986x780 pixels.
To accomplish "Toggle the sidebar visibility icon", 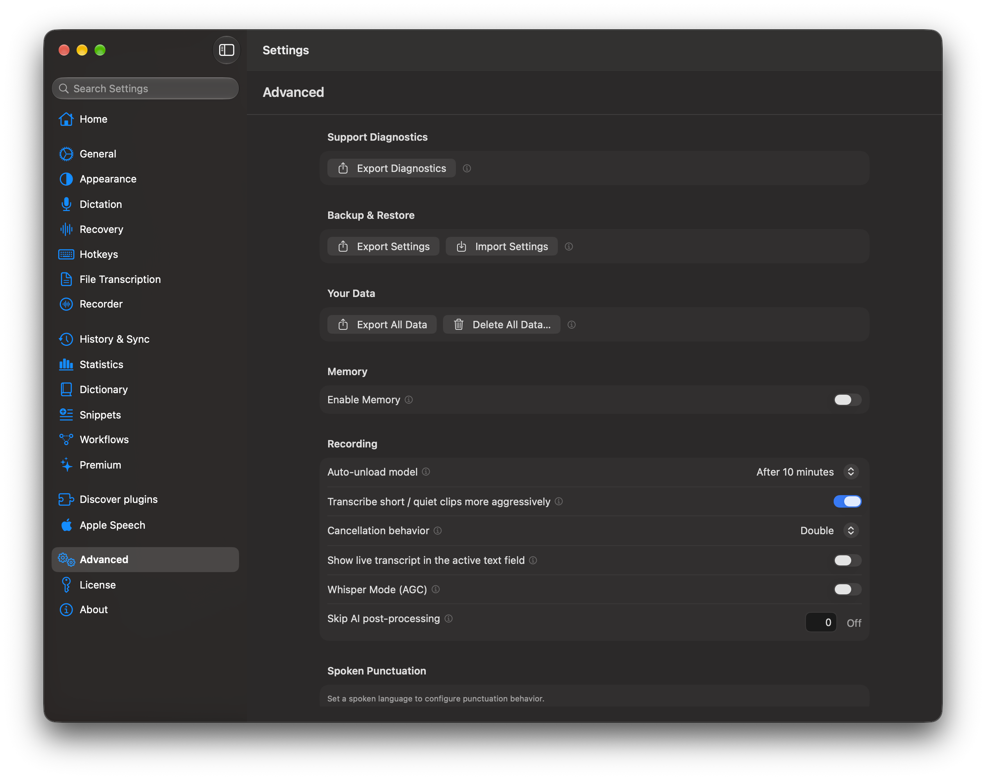I will click(227, 50).
